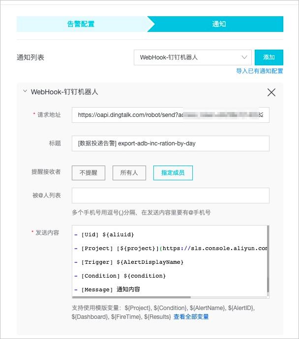299x339 pixels.
Task: Select the 指定成员 option
Action: click(173, 173)
